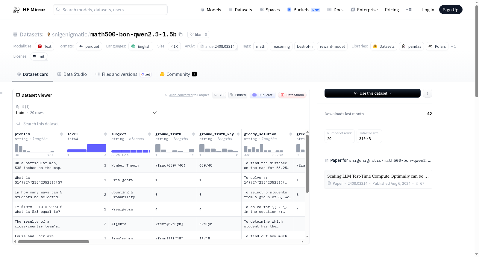Click the best-of-n tag
The image size is (479, 257).
tap(305, 46)
